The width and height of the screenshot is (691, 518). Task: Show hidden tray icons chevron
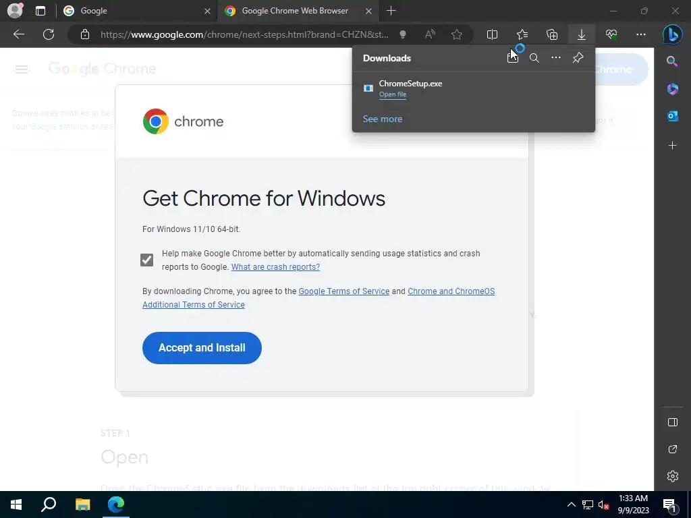571,505
